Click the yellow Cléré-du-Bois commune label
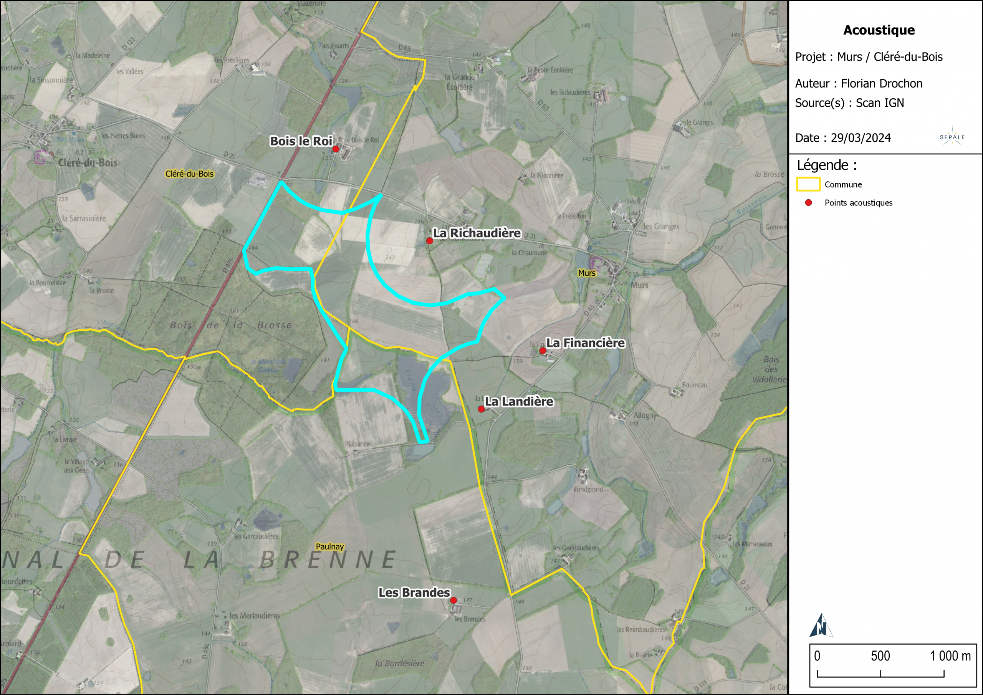Viewport: 983px width, 695px height. point(189,174)
